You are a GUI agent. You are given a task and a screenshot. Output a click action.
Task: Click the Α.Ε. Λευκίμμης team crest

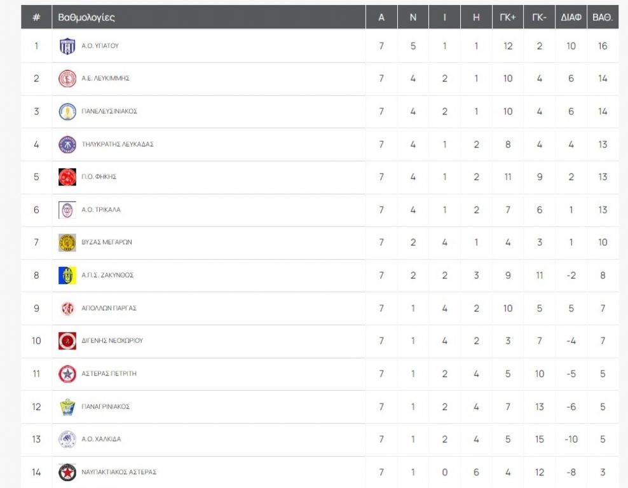67,79
